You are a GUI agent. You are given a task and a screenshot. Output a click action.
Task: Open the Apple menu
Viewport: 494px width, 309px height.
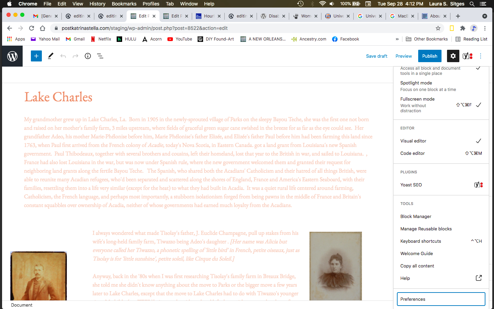point(9,4)
